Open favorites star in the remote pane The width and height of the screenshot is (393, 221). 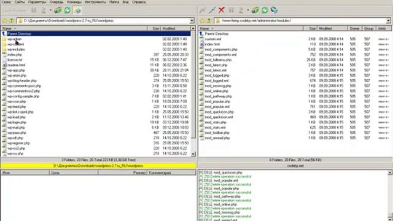pos(202,21)
